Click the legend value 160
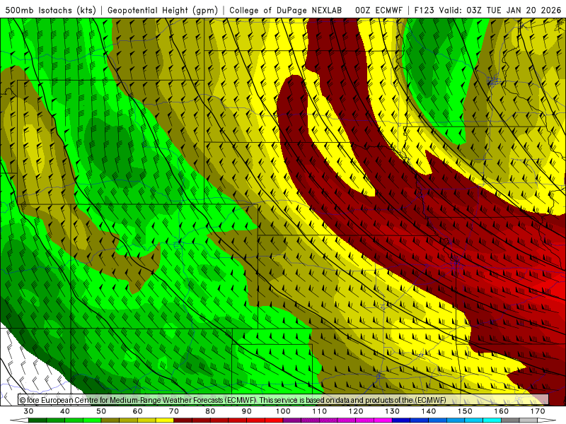566x424 pixels. pos(502,411)
